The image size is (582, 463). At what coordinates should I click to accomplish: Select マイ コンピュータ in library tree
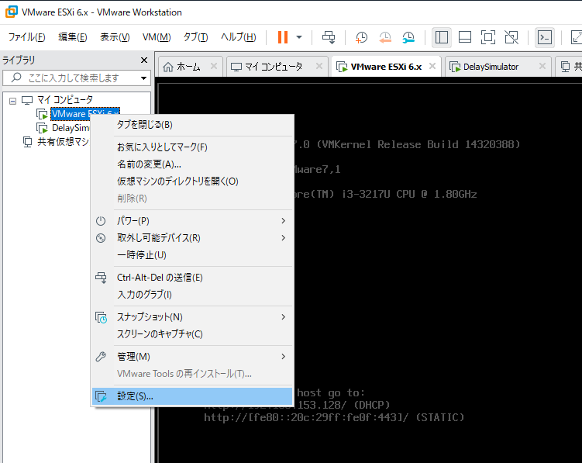(65, 99)
